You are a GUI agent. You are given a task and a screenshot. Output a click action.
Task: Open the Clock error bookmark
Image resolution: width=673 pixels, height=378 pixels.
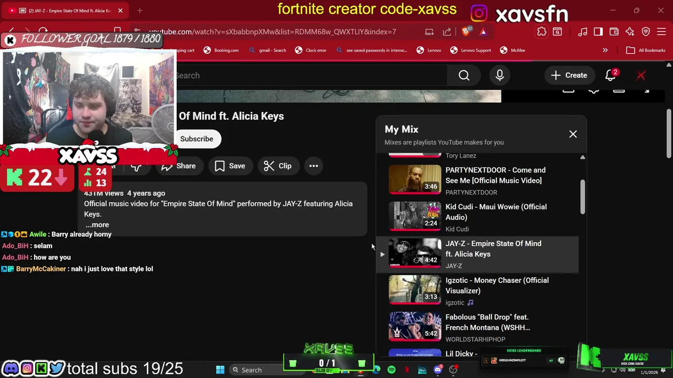311,50
